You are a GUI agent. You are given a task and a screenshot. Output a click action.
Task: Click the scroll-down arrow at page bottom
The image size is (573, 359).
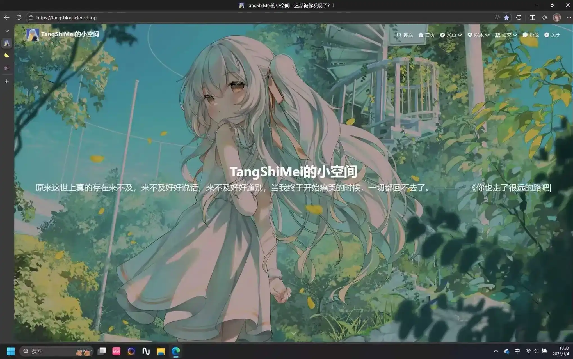pyautogui.click(x=293, y=333)
